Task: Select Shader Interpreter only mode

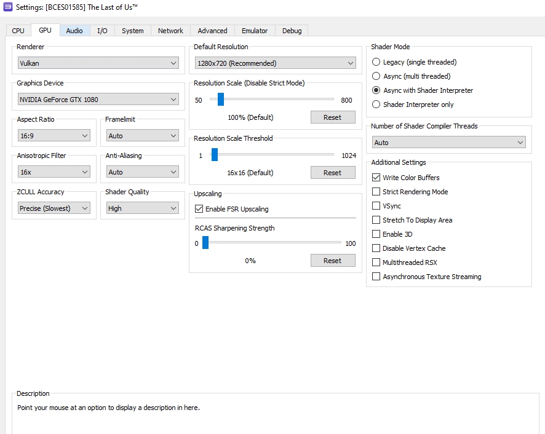Action: (413, 105)
